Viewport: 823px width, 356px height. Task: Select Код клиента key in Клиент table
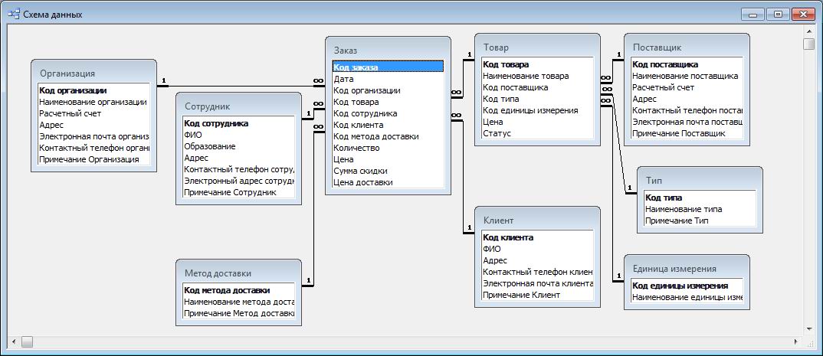(x=508, y=237)
